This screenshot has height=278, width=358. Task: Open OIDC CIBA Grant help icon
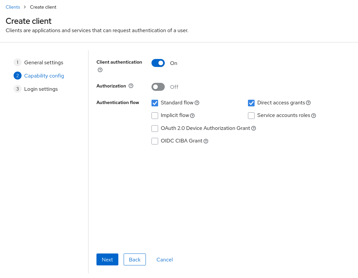coord(206,141)
